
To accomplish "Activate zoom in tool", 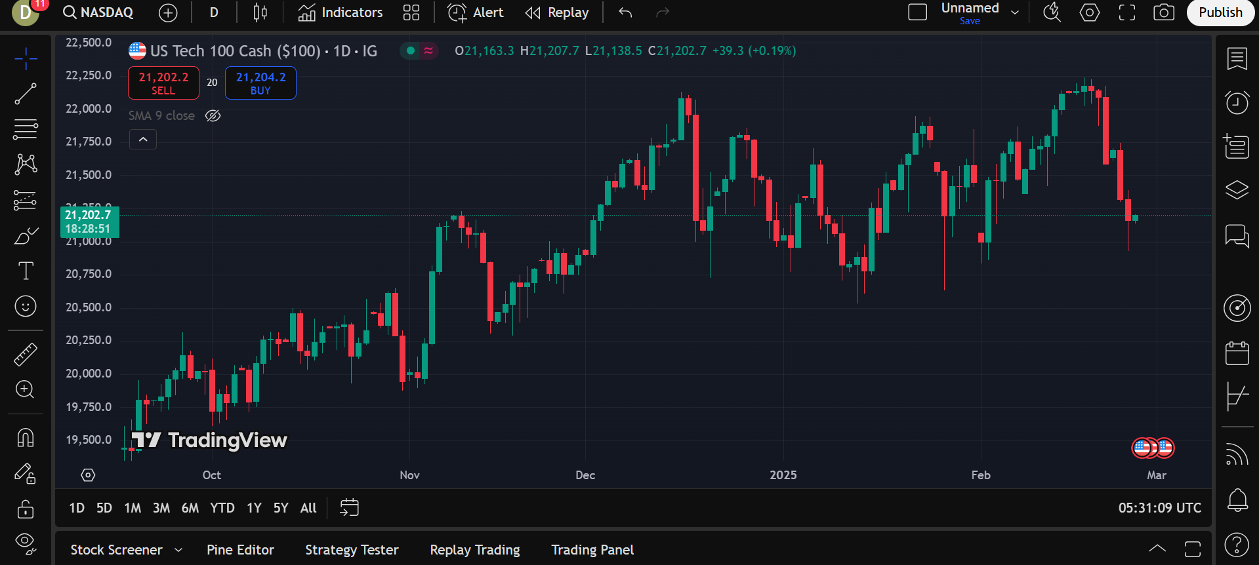I will point(26,389).
